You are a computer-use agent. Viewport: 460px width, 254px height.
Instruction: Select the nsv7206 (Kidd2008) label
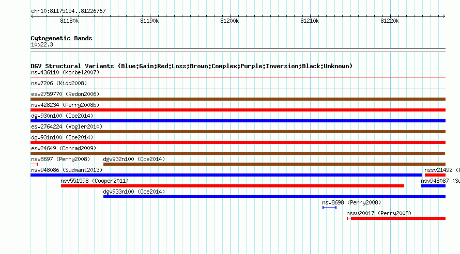tap(59, 83)
